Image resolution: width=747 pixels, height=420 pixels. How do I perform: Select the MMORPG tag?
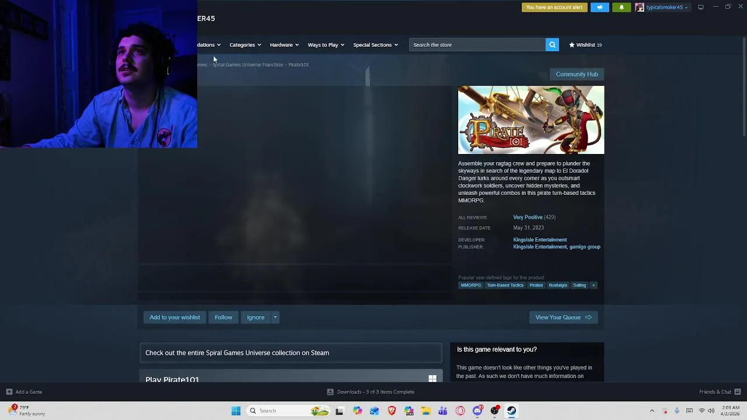(x=470, y=285)
